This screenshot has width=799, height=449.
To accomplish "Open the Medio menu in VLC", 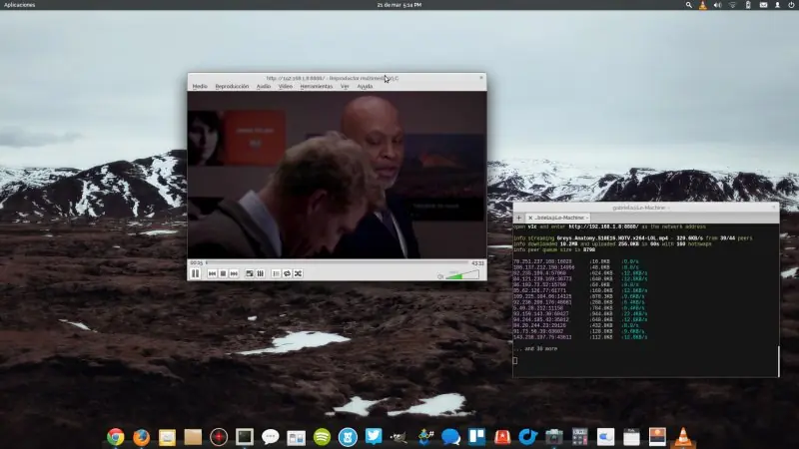I will (x=200, y=87).
